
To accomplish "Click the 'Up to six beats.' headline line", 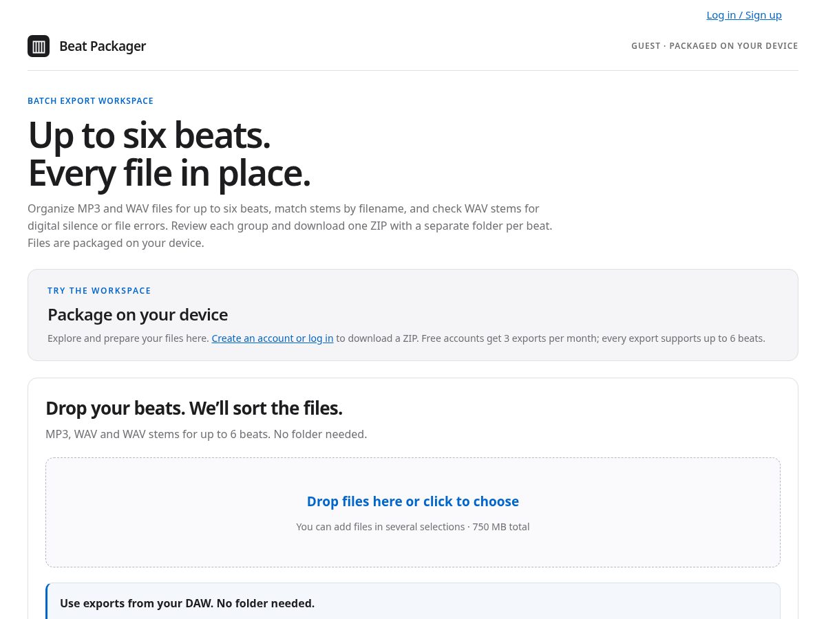I will [149, 135].
